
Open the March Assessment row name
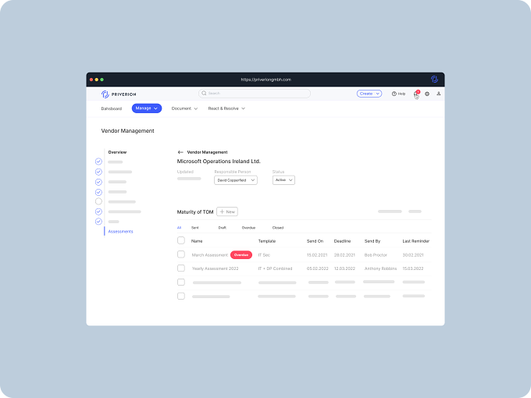(209, 255)
